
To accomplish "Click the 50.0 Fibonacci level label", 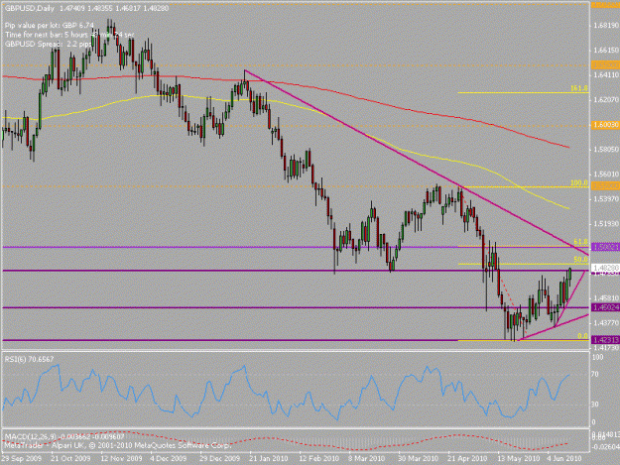I will pyautogui.click(x=580, y=260).
